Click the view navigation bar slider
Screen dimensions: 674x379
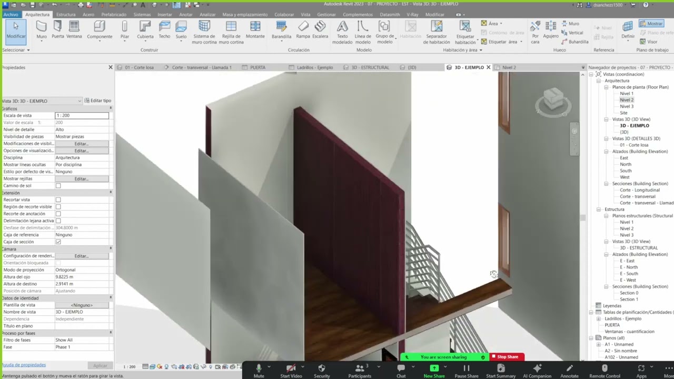coord(574,139)
